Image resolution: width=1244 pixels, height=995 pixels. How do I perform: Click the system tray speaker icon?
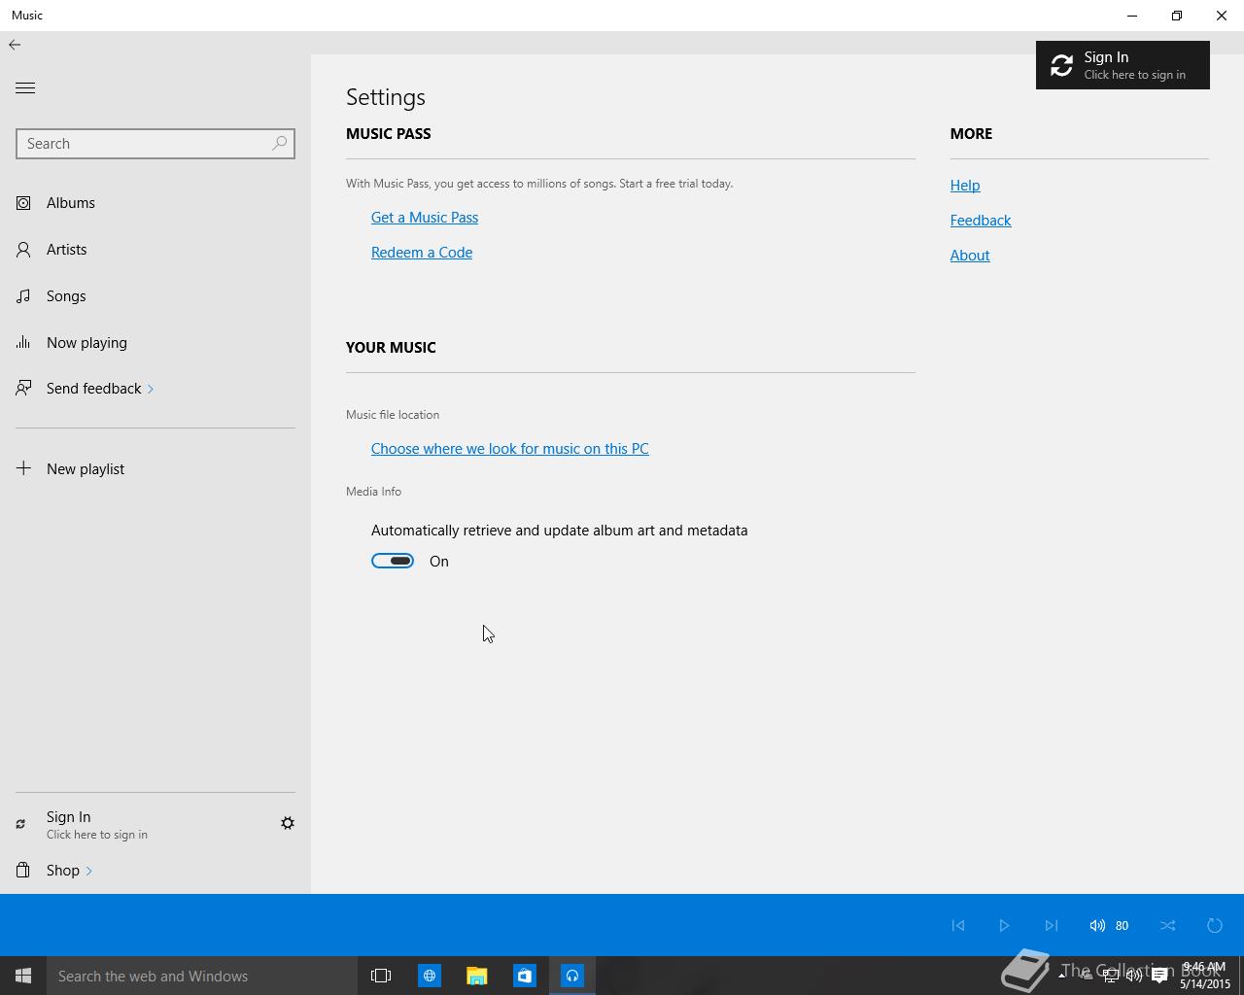point(1134,976)
